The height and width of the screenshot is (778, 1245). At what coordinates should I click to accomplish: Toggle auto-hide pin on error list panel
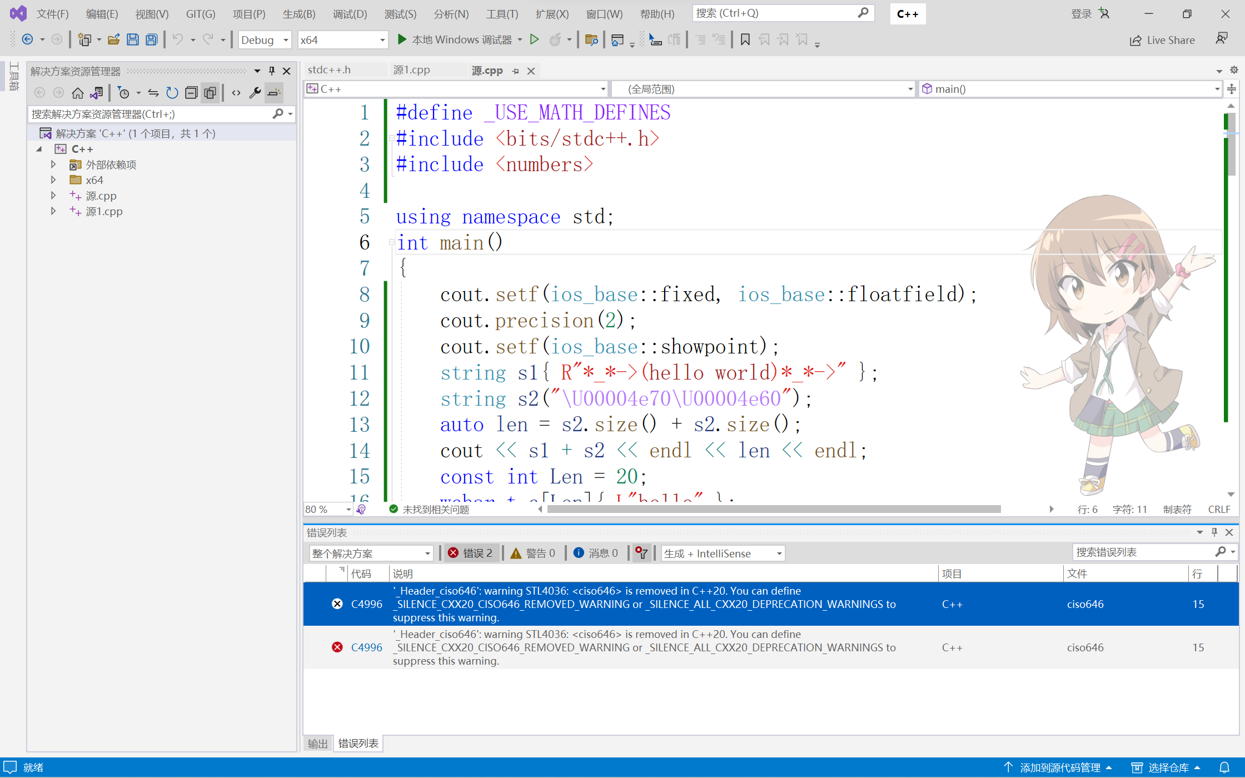click(x=1214, y=532)
